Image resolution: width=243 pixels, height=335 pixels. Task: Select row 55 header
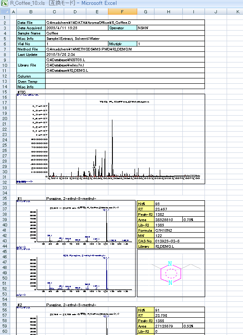click(5, 305)
